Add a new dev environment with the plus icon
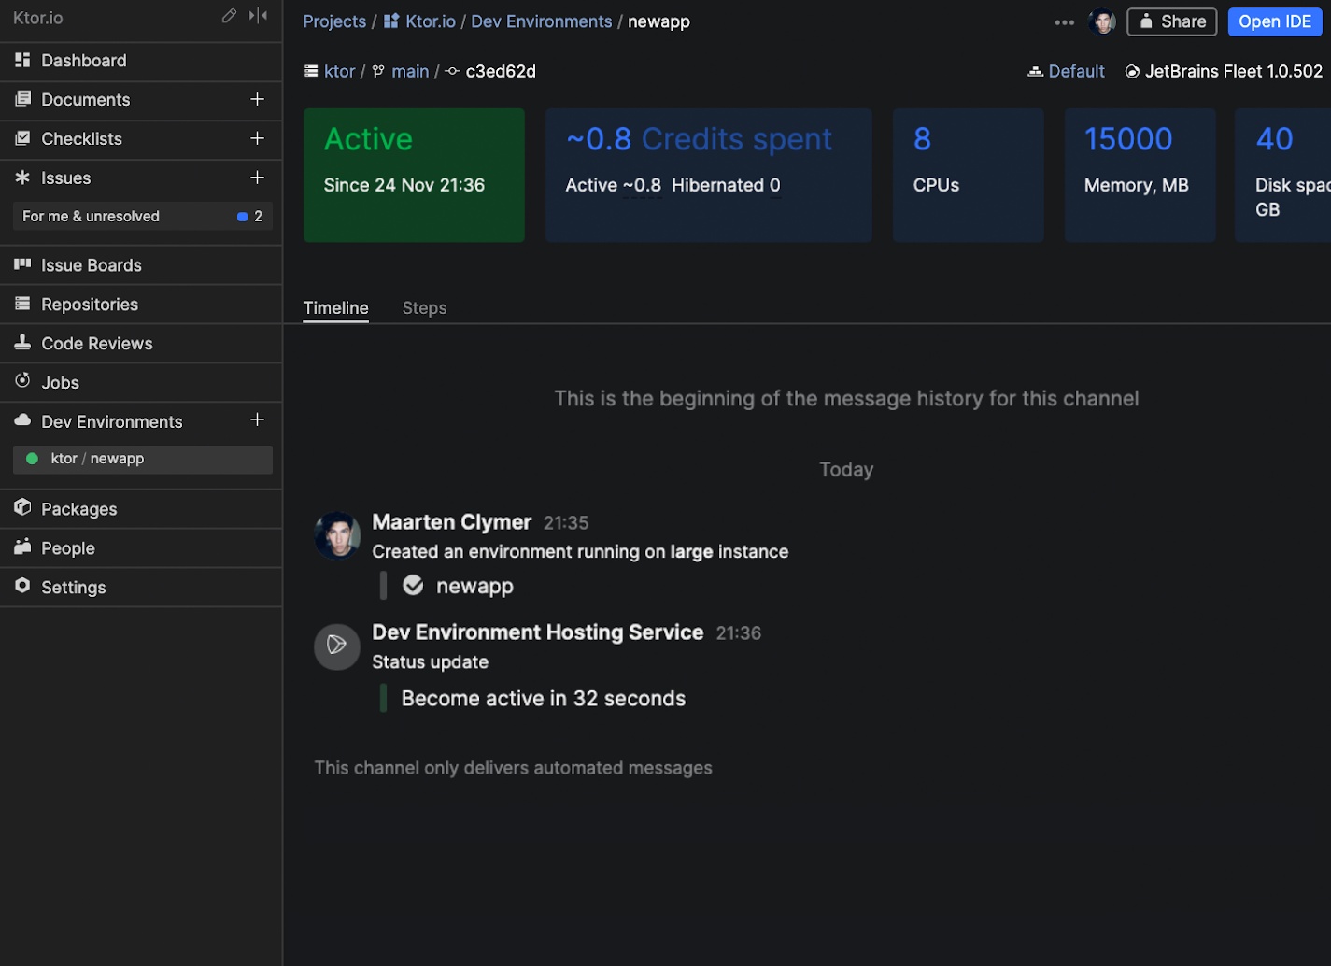Screen dimensions: 1331x966 (257, 420)
